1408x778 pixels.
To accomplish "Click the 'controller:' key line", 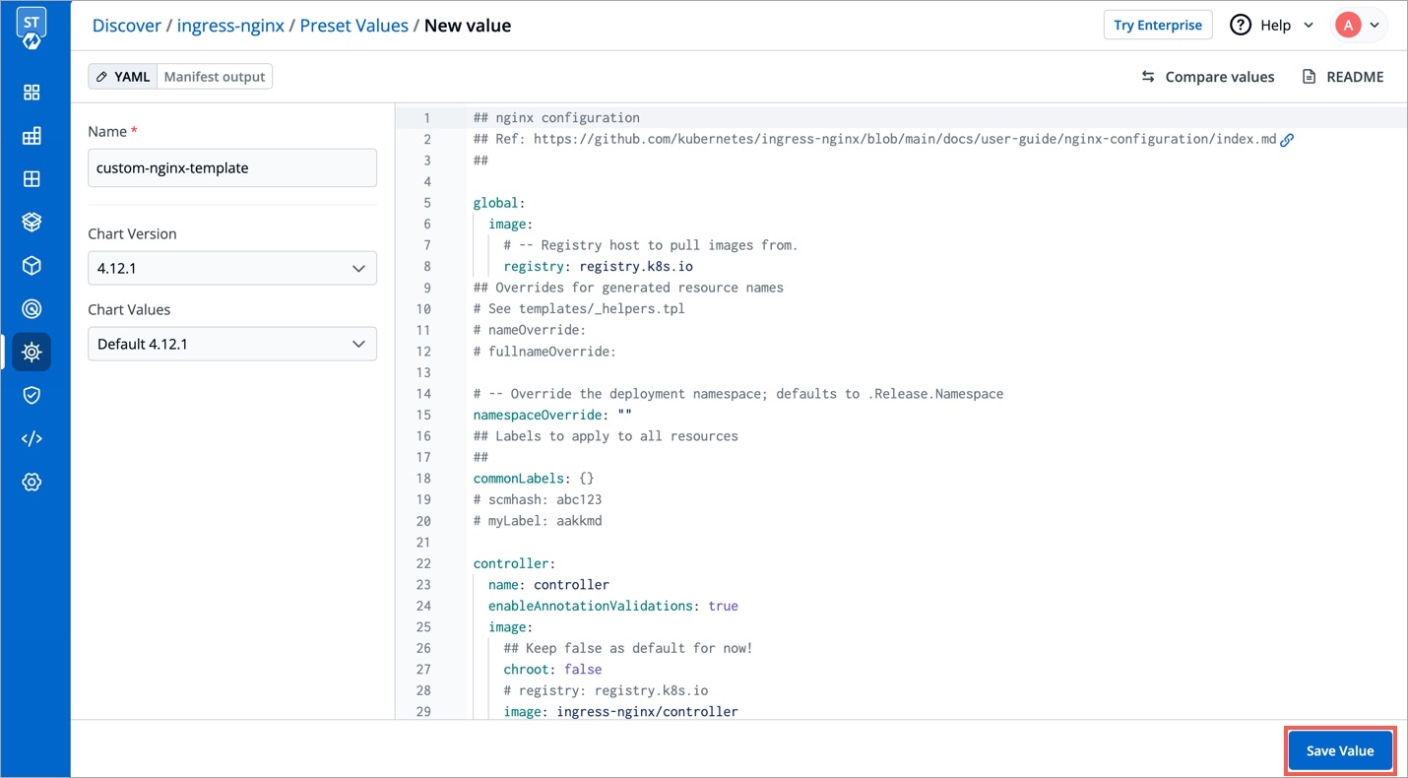I will 515,563.
